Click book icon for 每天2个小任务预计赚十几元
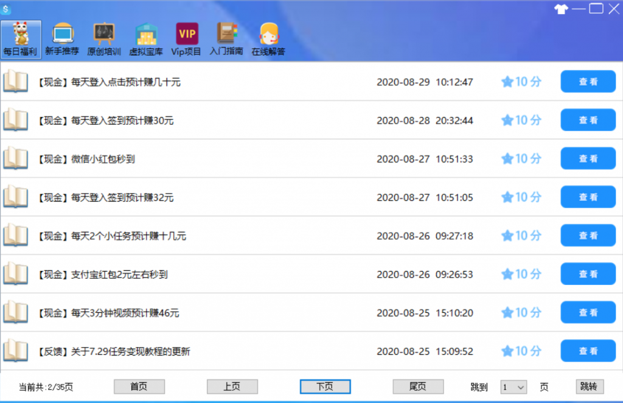This screenshot has width=623, height=403. [x=15, y=236]
